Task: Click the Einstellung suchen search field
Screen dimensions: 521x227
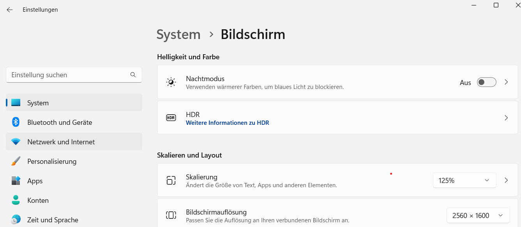Action: point(68,75)
